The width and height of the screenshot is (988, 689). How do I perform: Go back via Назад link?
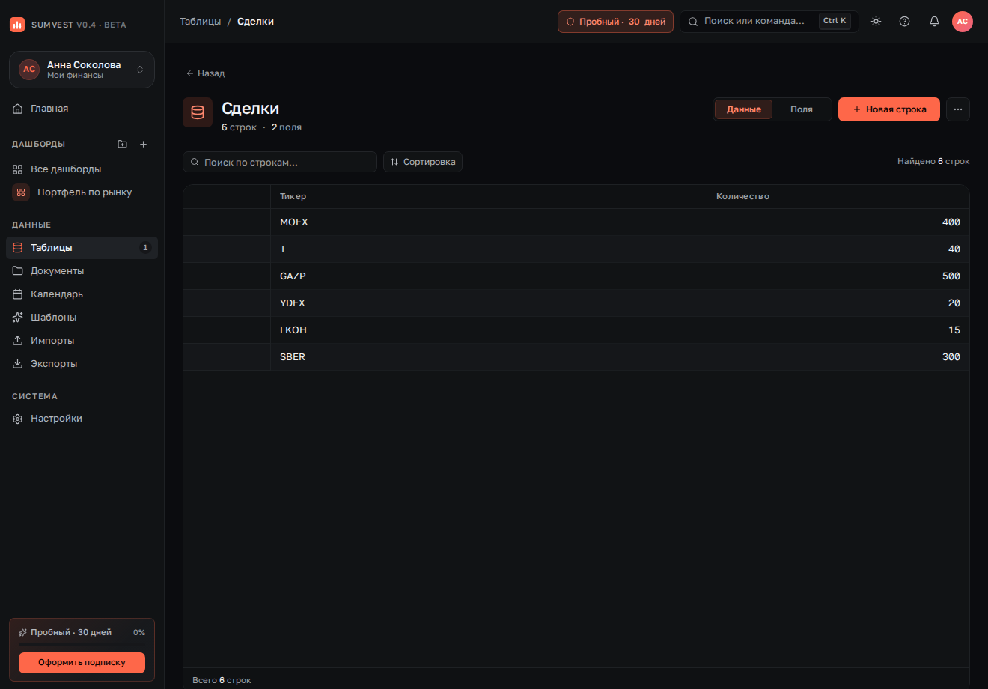[206, 73]
